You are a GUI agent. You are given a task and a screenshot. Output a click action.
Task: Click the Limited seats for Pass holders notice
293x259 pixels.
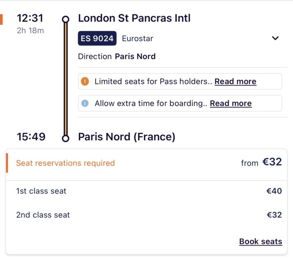[153, 81]
